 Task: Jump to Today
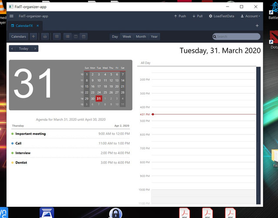(x=23, y=48)
